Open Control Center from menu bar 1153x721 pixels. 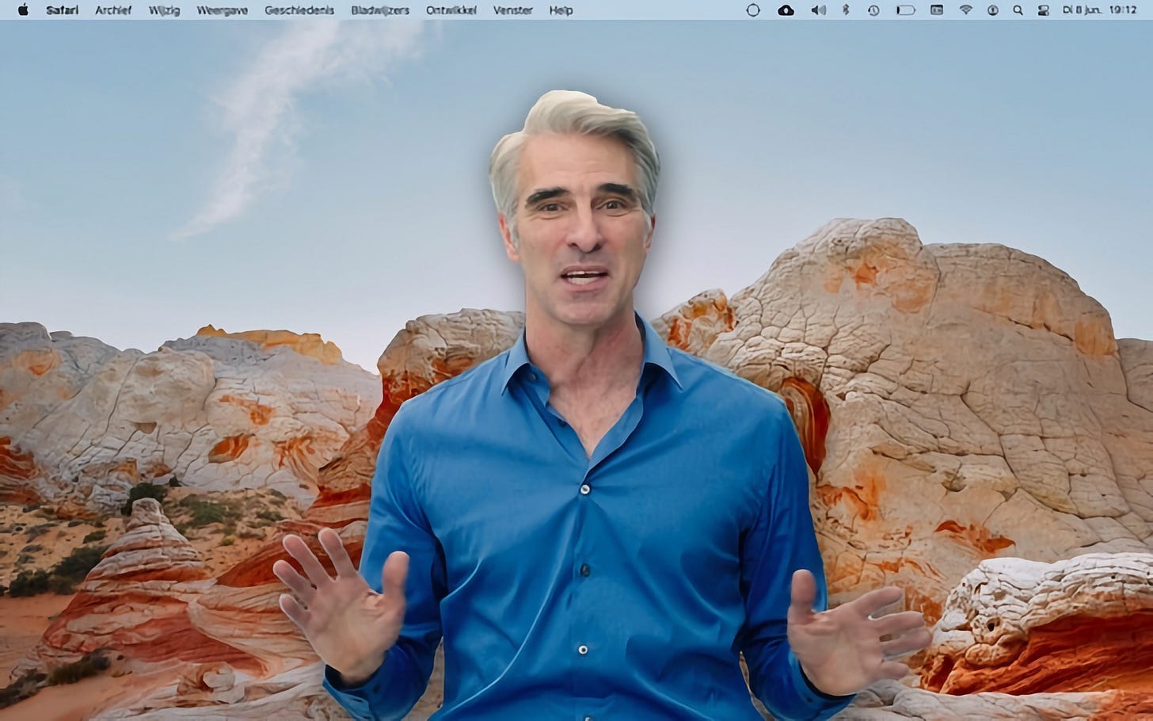1043,10
